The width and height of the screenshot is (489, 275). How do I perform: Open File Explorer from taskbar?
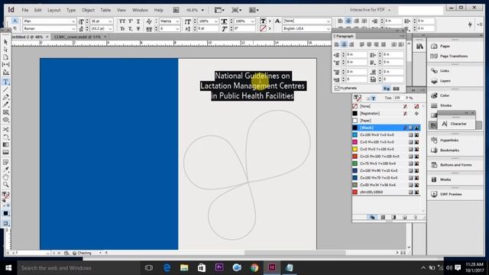click(x=184, y=268)
